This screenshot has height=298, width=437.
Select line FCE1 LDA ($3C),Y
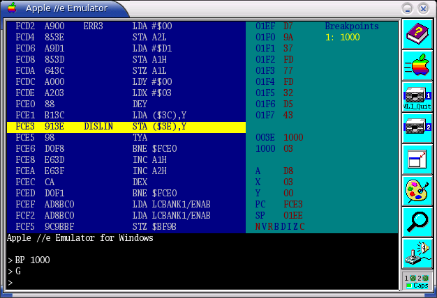coord(126,115)
